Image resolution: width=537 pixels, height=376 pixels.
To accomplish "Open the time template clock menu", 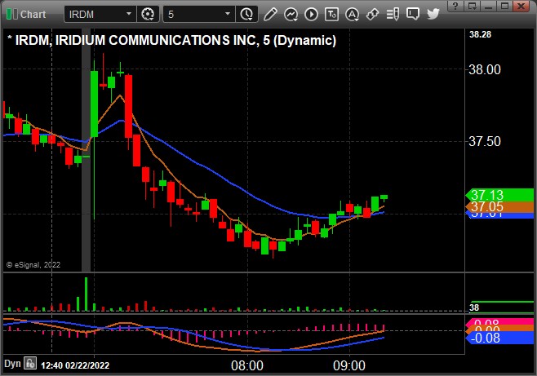I will [x=246, y=15].
